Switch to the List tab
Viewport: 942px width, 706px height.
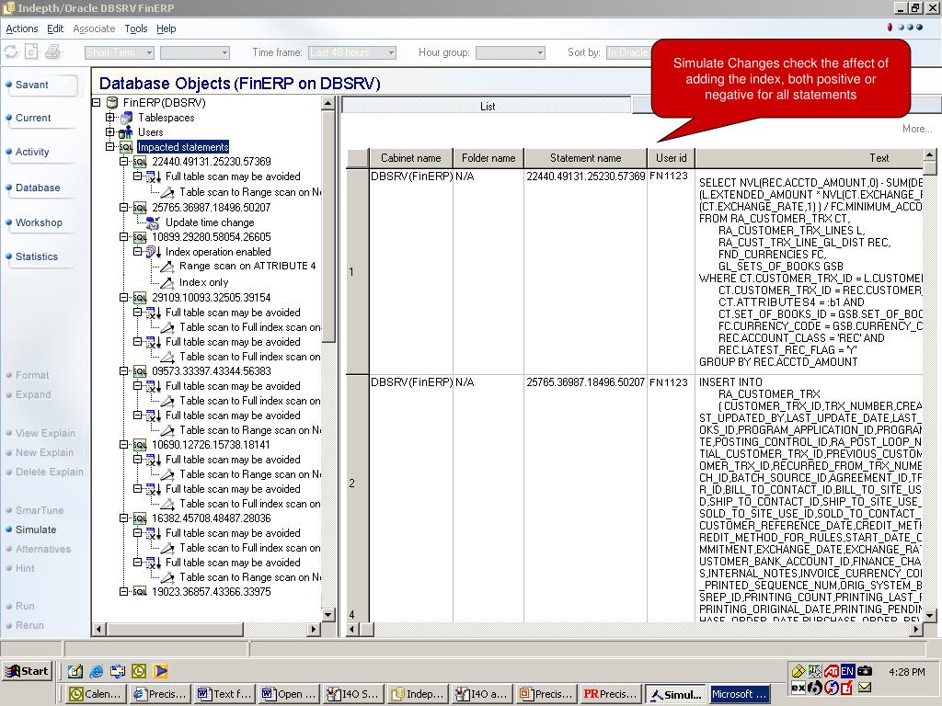[x=488, y=107]
